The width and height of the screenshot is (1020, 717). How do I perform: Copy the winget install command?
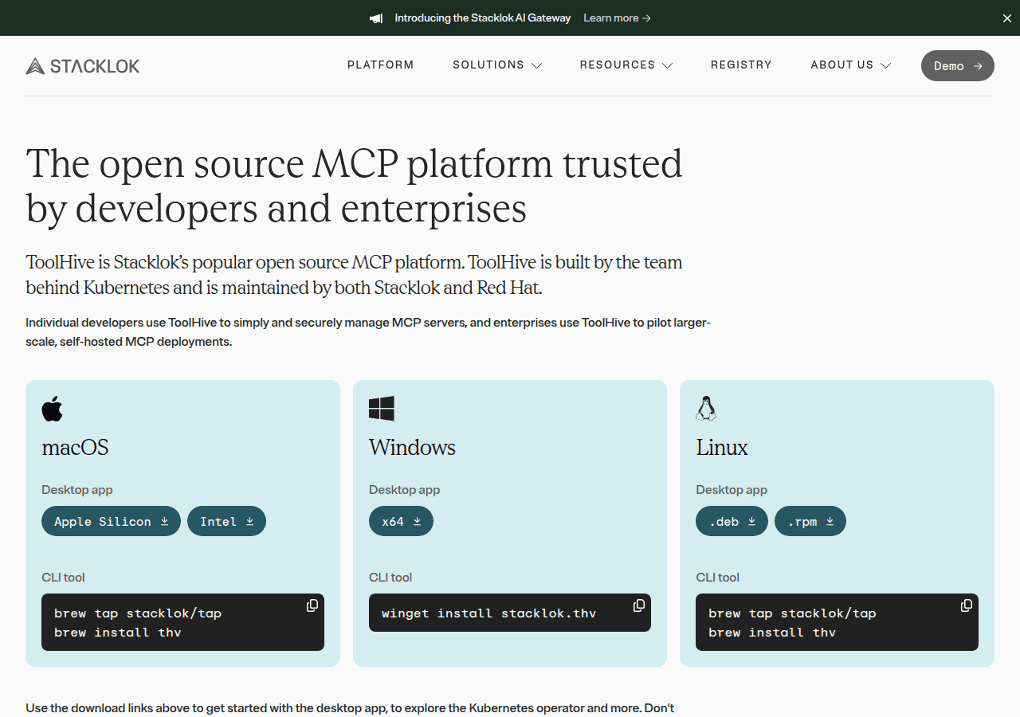[639, 605]
